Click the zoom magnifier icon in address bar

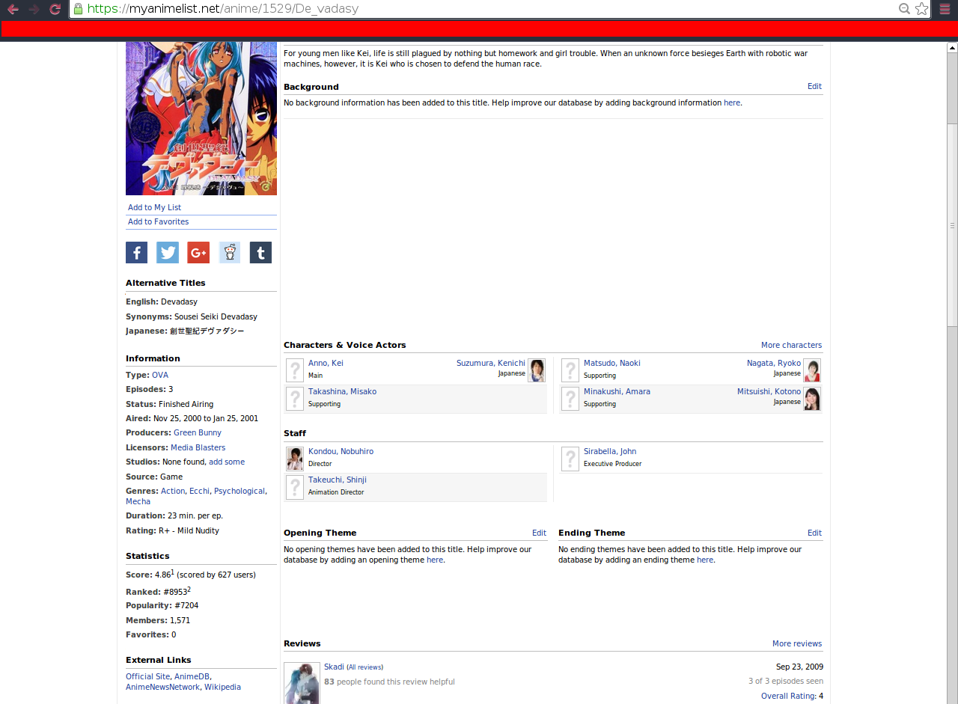[x=904, y=9]
